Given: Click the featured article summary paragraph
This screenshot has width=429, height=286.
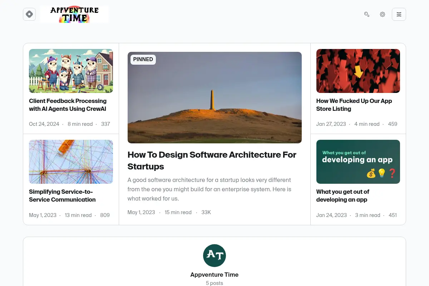Looking at the screenshot, I should point(209,189).
